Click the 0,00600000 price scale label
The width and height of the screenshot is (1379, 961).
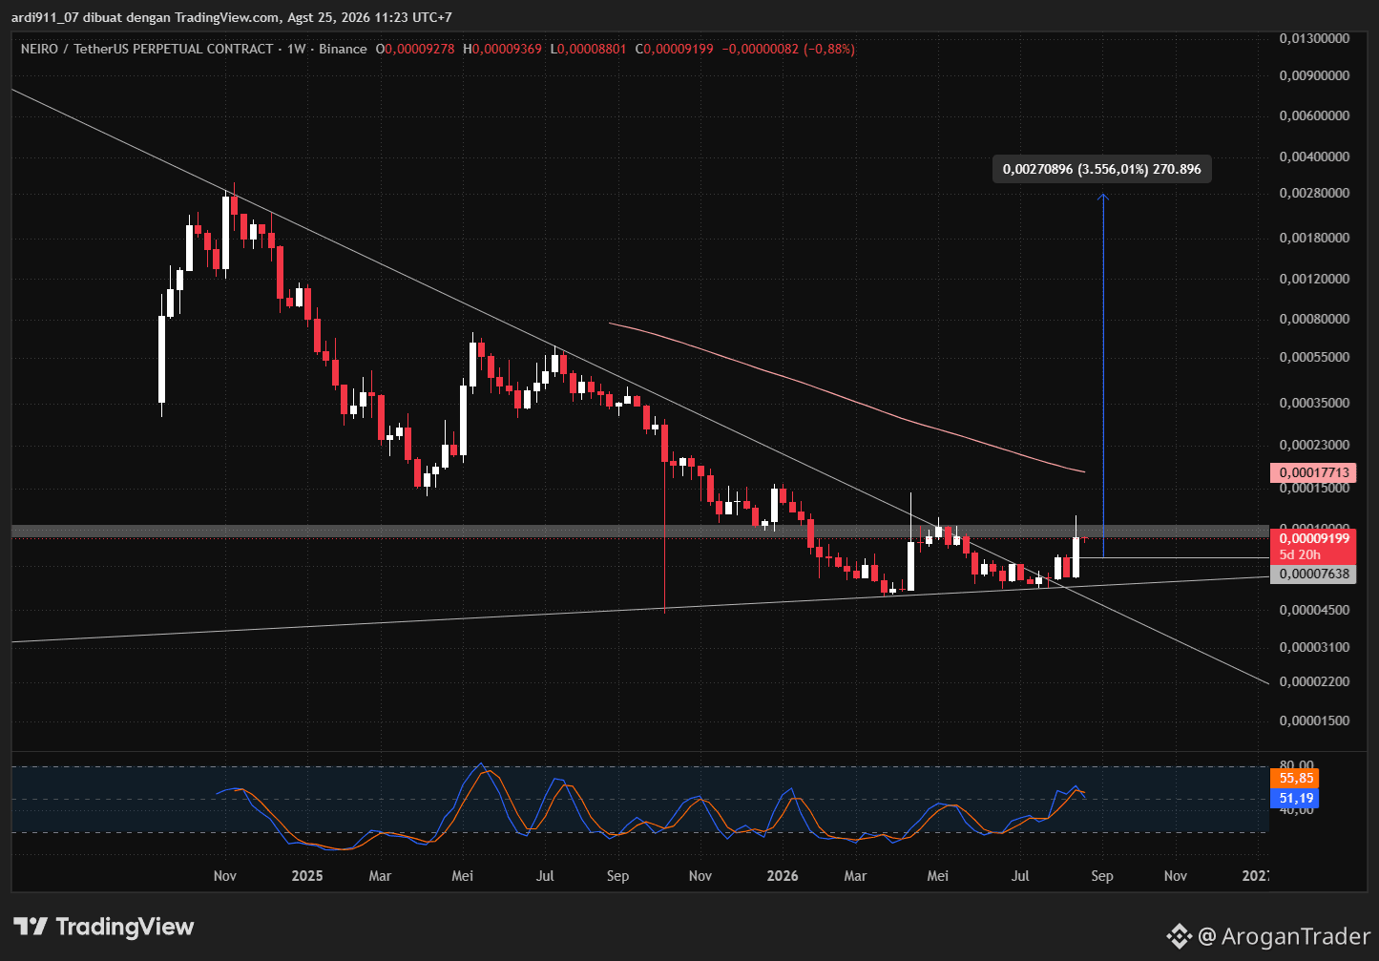click(1314, 115)
